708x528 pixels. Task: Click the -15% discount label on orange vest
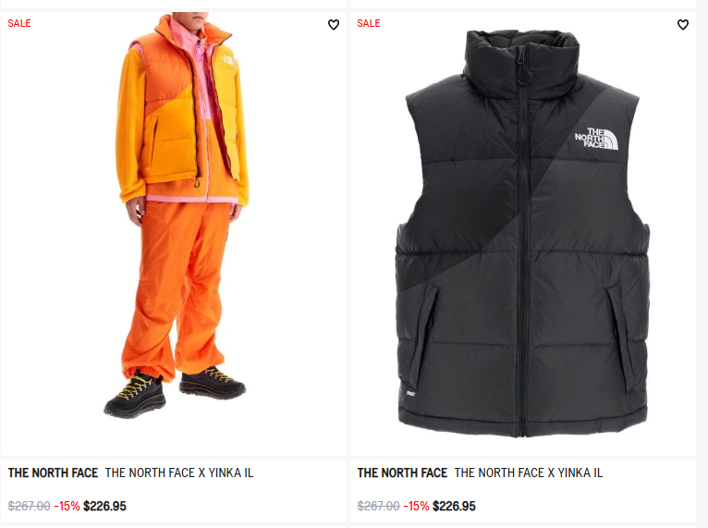(67, 506)
